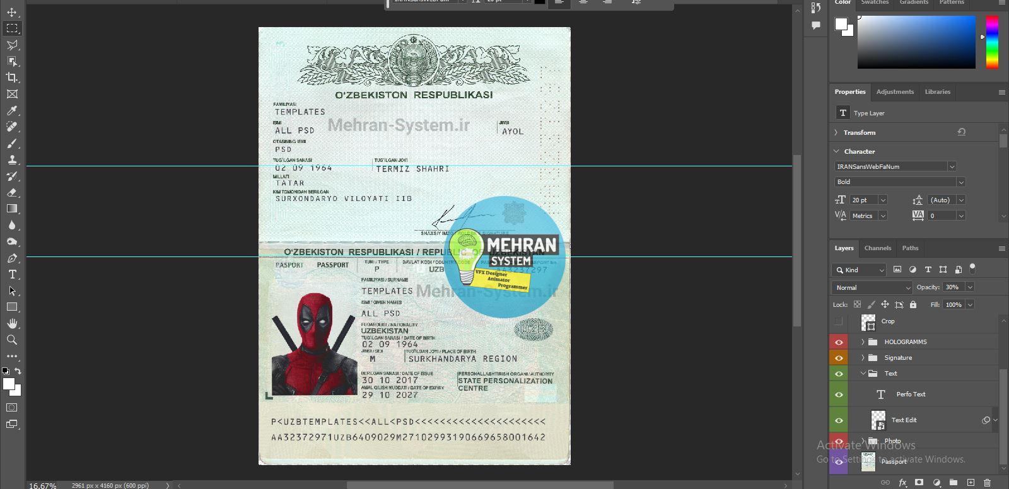Click the rainbow hue slider
The width and height of the screenshot is (1009, 489).
pyautogui.click(x=992, y=42)
